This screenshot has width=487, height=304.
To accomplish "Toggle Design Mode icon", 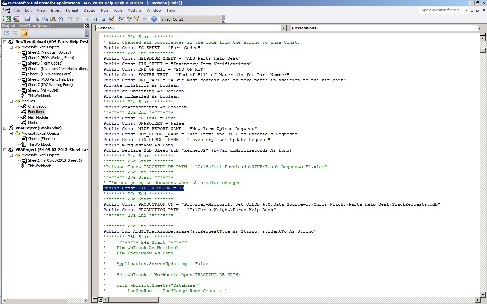I will click(111, 19).
